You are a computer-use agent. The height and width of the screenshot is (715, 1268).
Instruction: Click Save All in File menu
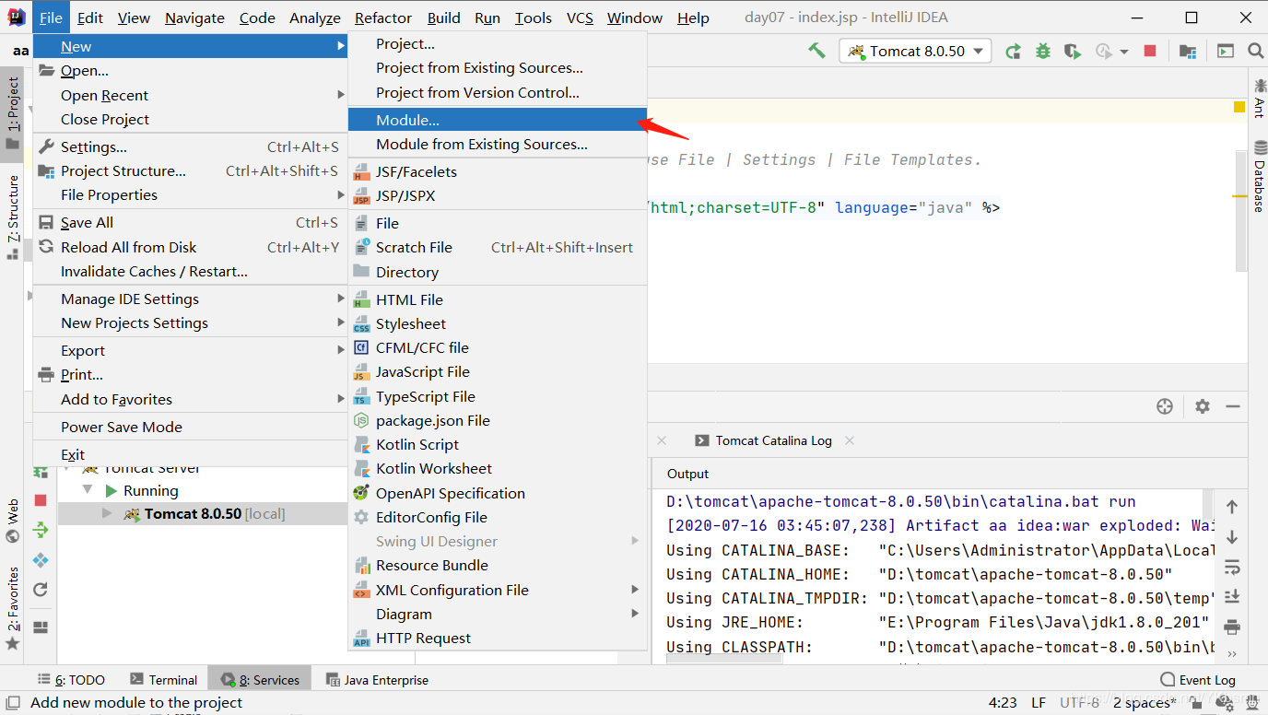click(x=190, y=222)
